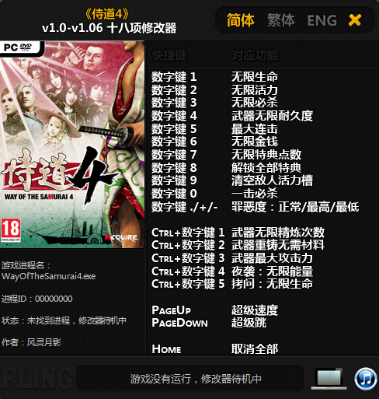Switch language to 简体
The height and width of the screenshot is (399, 379).
241,20
